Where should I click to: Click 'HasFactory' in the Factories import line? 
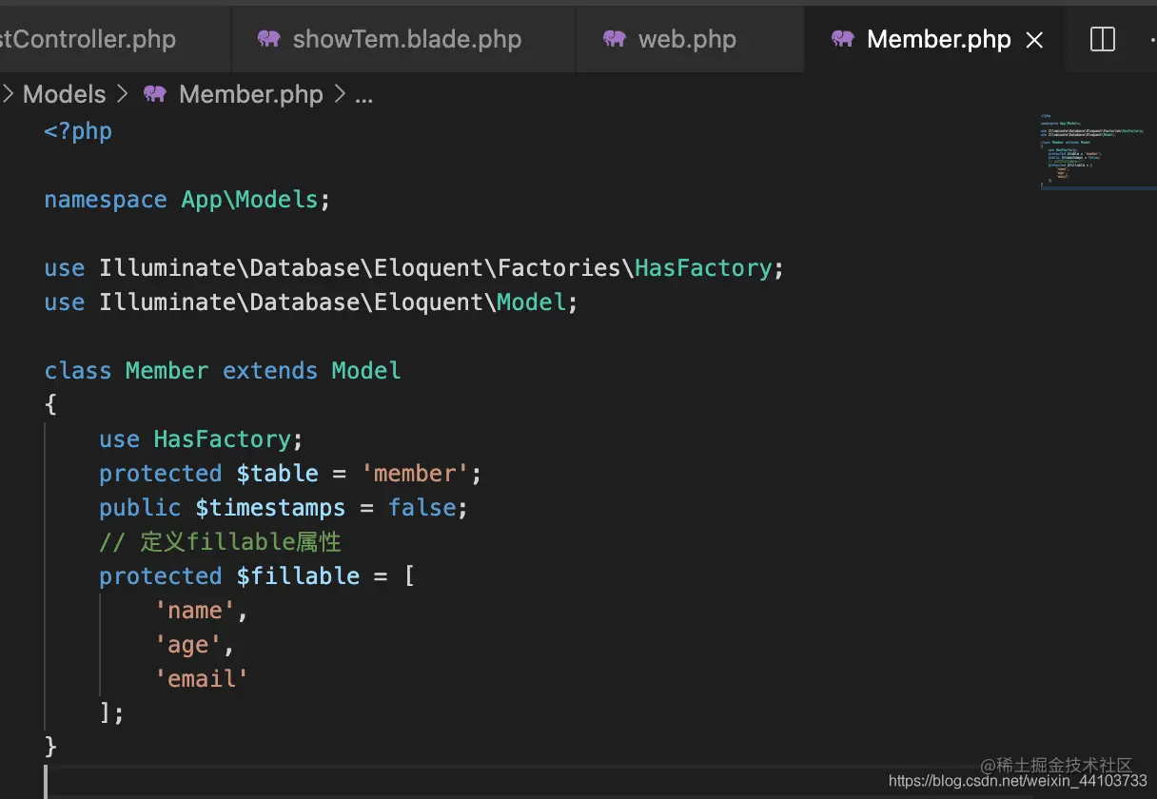703,268
